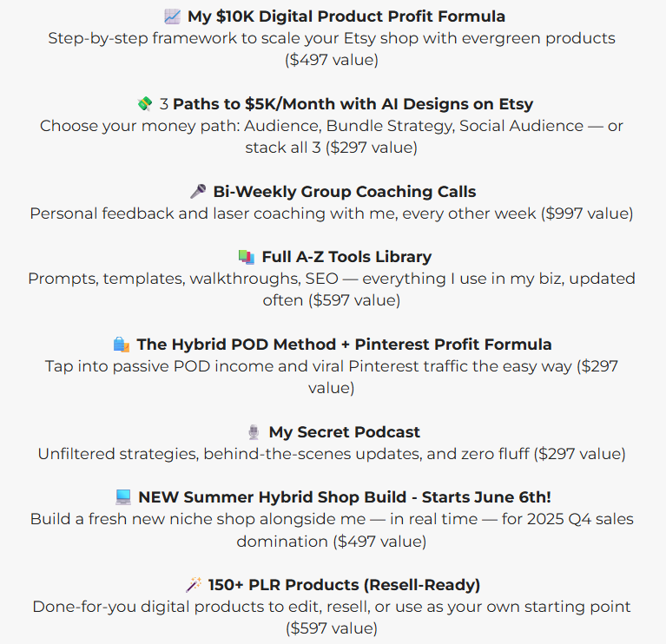This screenshot has width=666, height=644.
Task: Click the Unfiltered strategies podcast description
Action: tap(332, 454)
